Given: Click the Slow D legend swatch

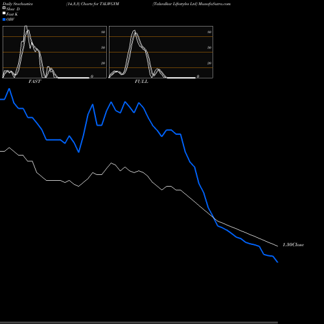Looking at the screenshot, I should (4, 8).
